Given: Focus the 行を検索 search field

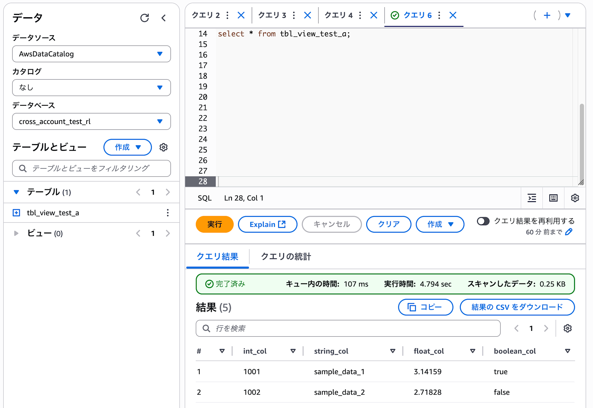Looking at the screenshot, I should [x=348, y=328].
